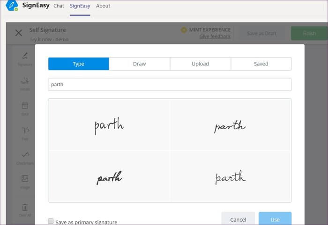Select the Image tool in sidebar
Image resolution: width=328 pixels, height=225 pixels.
point(25,182)
